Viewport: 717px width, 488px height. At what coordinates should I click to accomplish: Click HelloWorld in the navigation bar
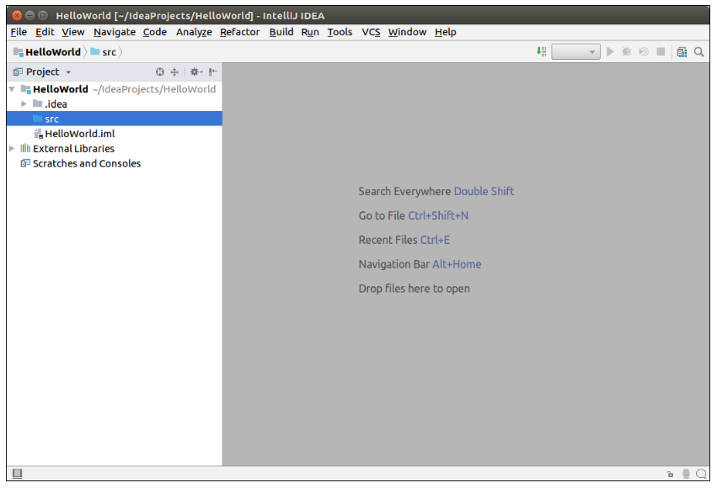pos(47,52)
